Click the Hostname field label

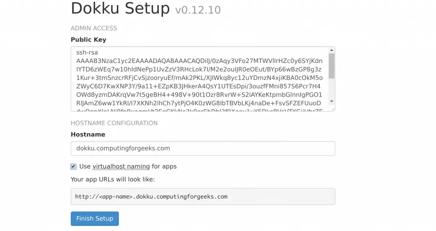coord(88,134)
